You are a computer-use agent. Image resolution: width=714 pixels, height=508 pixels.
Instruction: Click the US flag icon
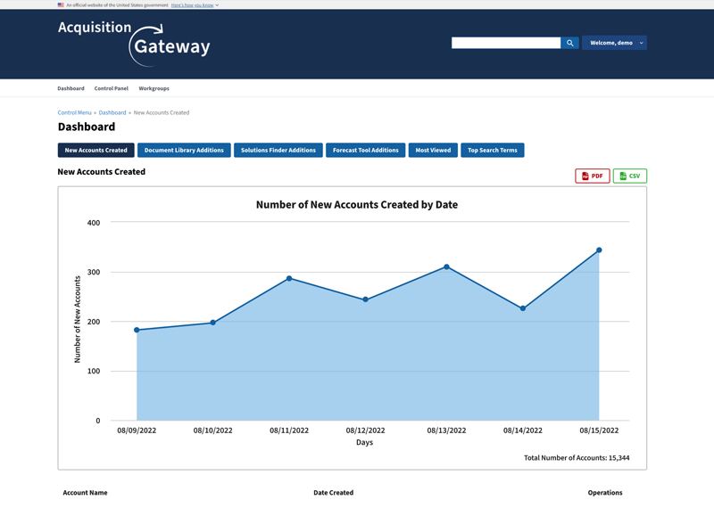(x=61, y=5)
